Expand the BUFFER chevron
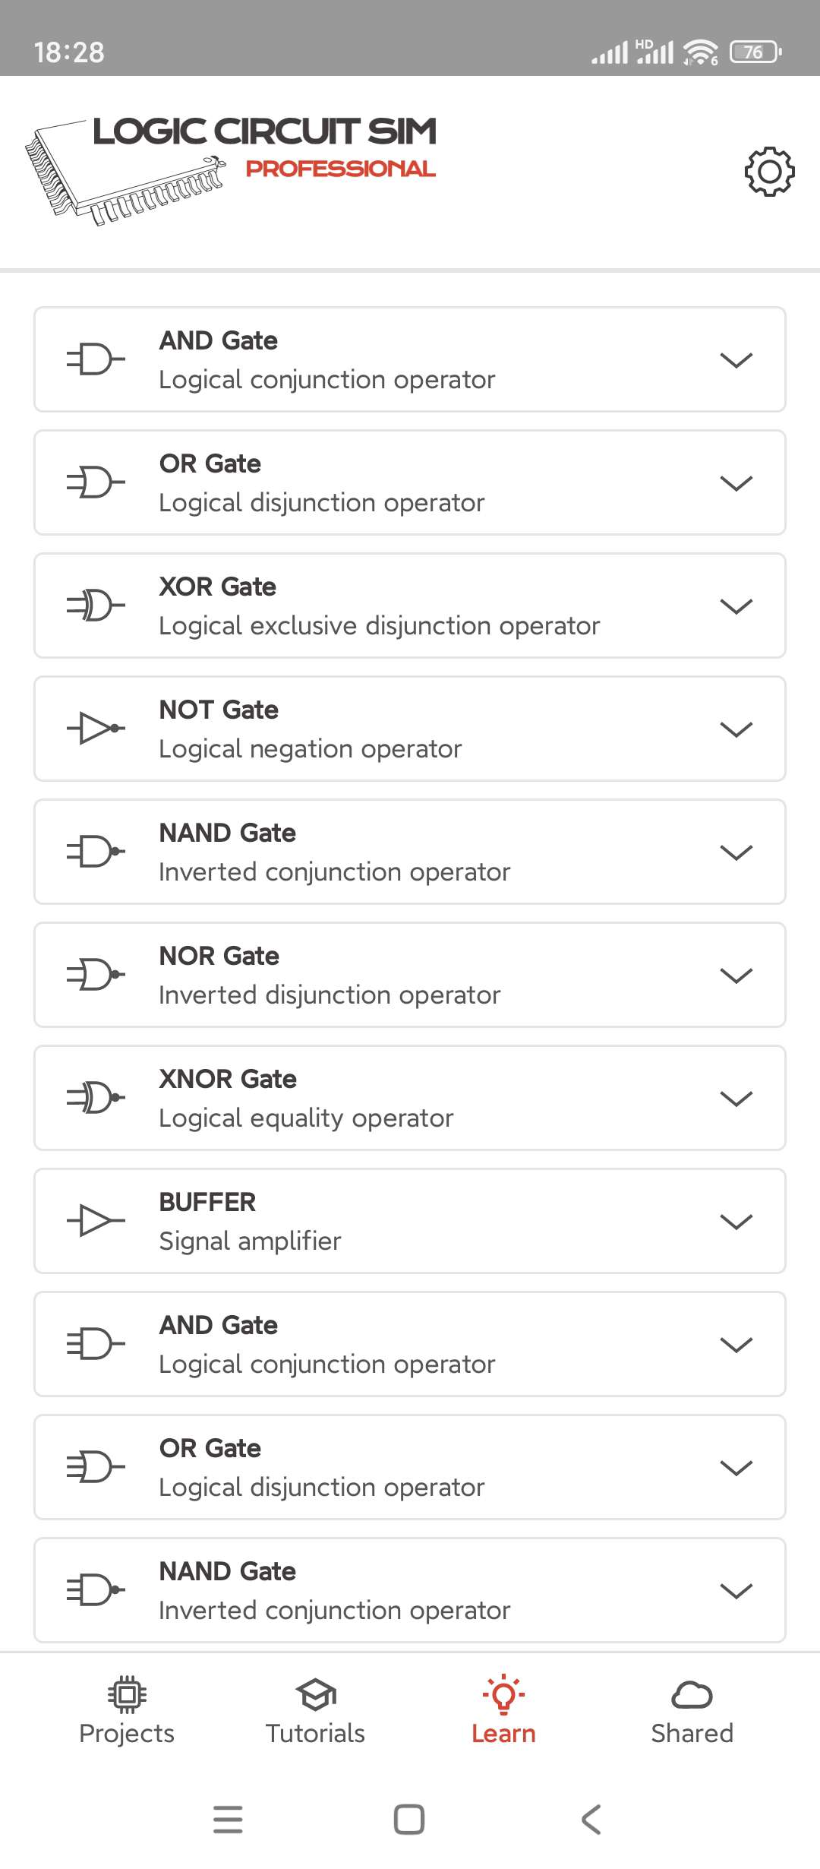This screenshot has width=820, height=1869. tap(736, 1222)
